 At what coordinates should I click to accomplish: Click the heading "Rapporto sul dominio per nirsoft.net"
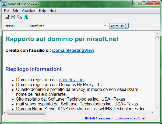pyautogui.click(x=62, y=39)
